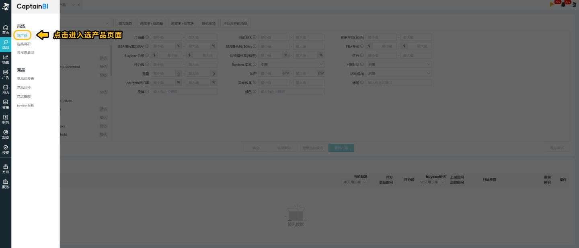Open the 客服 customer service sidebar section
The width and height of the screenshot is (579, 248).
click(6, 104)
